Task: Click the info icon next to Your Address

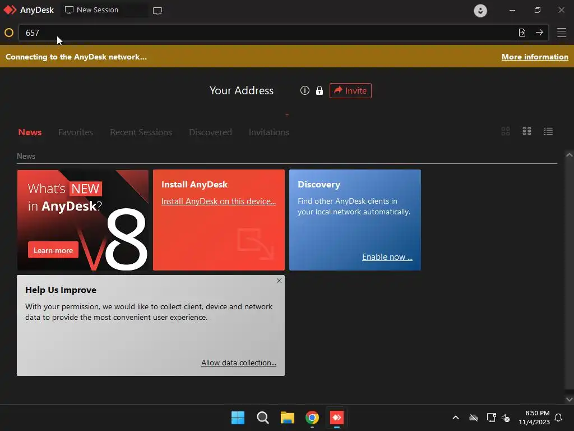Action: pyautogui.click(x=305, y=90)
